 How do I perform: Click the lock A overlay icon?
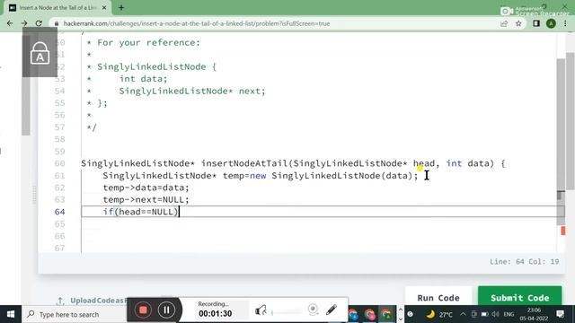pos(40,52)
